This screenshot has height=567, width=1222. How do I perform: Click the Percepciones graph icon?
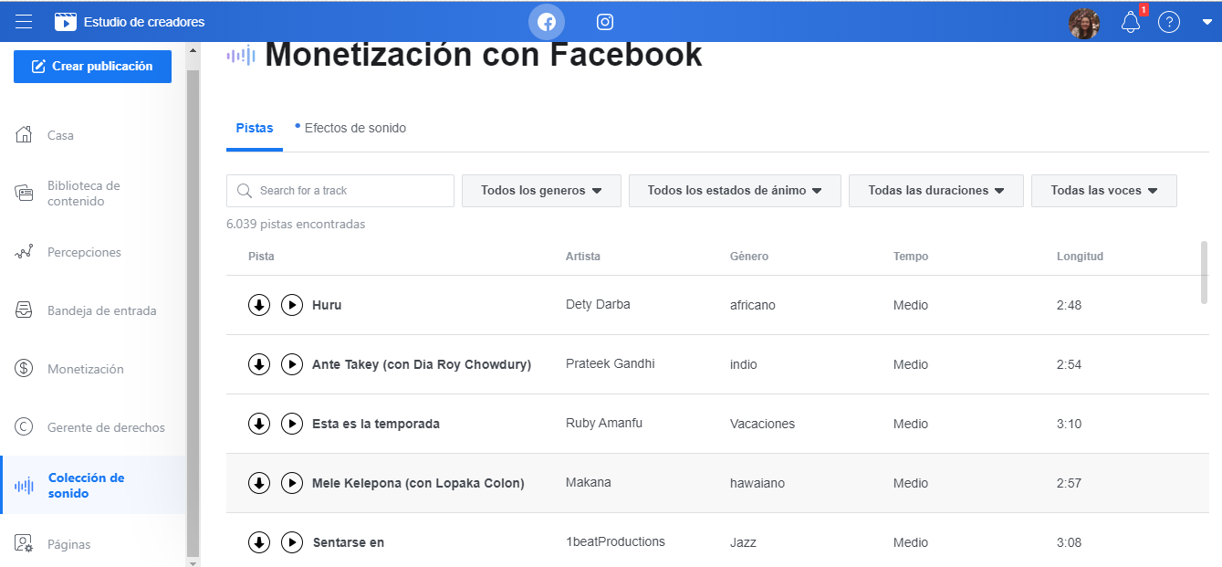tap(25, 252)
